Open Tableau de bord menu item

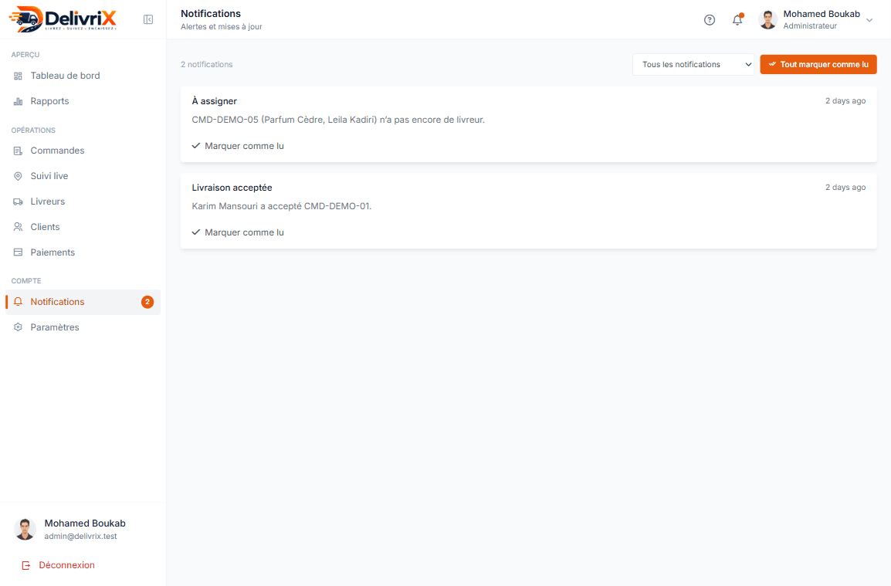(x=83, y=76)
